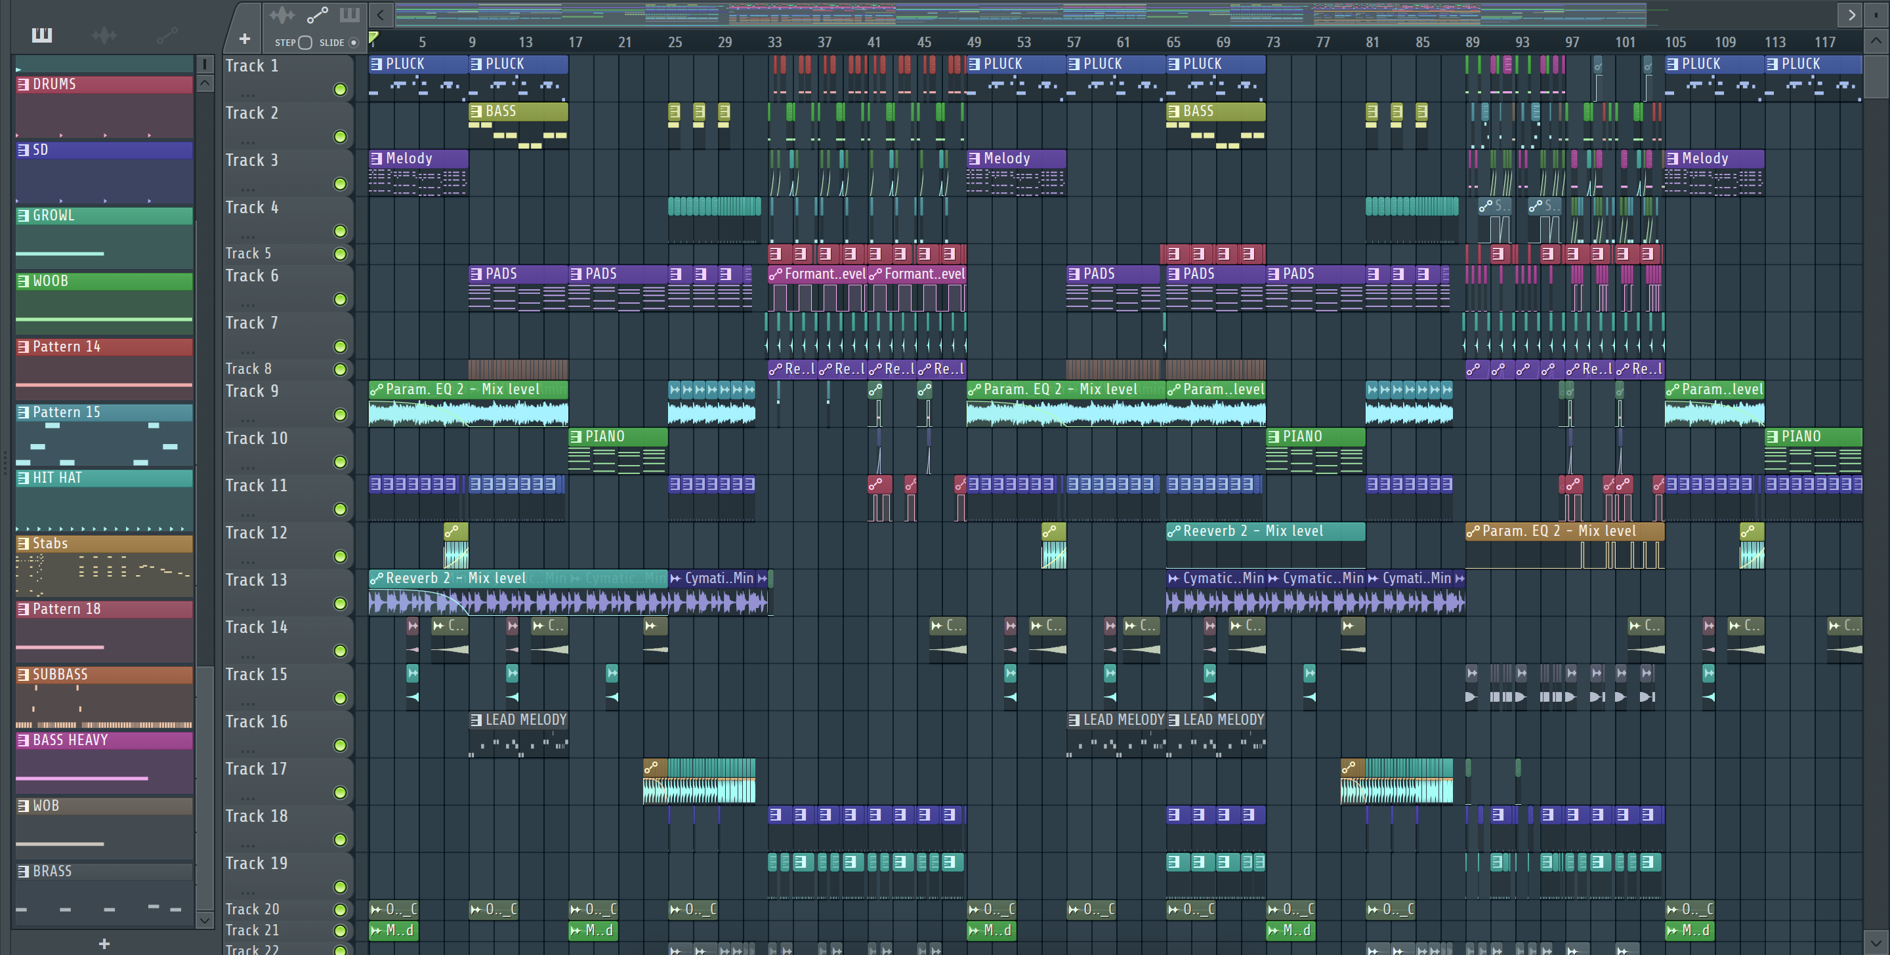Screen dimensions: 1890x955
Task: Show pattern clip focus piano icon in toolbar
Action: click(349, 14)
